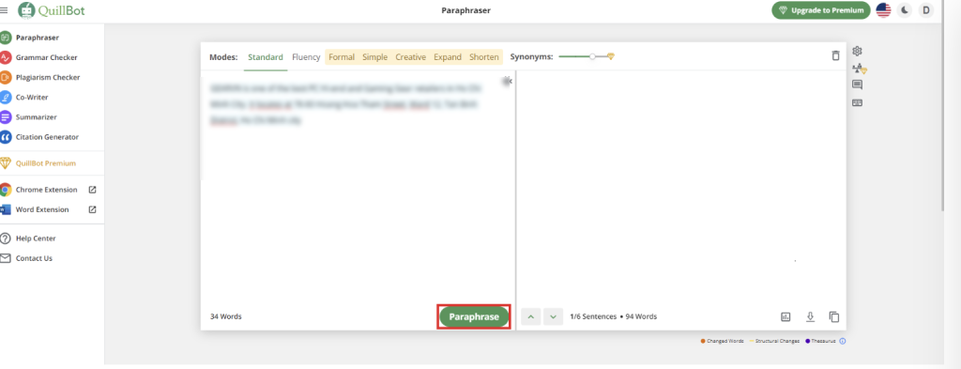Open the Grammar Checker link

47,57
